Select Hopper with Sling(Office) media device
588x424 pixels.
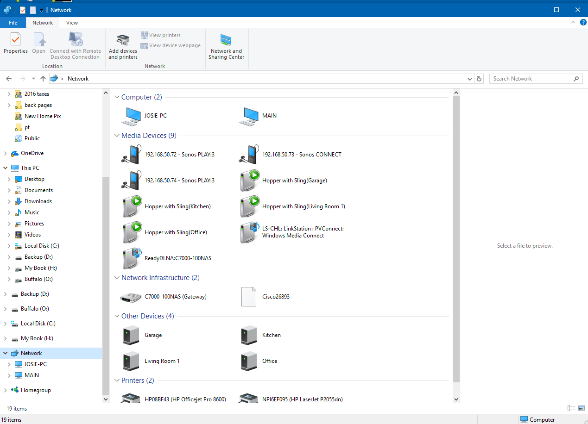click(x=164, y=232)
